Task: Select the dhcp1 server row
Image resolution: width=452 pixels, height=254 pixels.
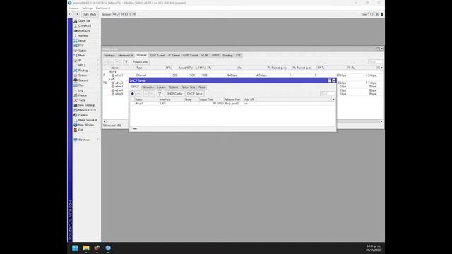Action: [232, 104]
